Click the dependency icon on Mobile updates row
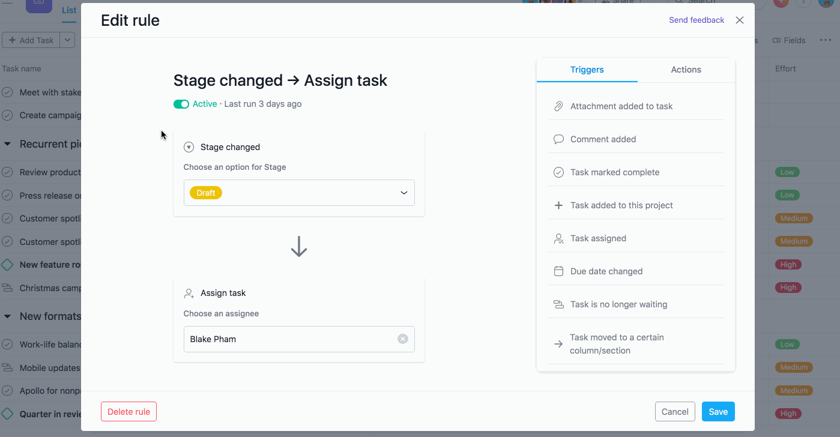 click(x=7, y=368)
